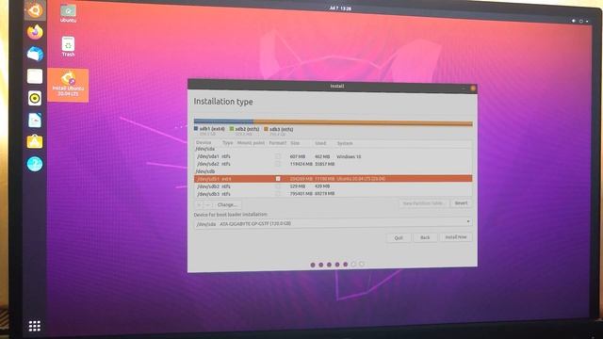This screenshot has width=603, height=339.
Task: Click the Install Now button
Action: 456,237
